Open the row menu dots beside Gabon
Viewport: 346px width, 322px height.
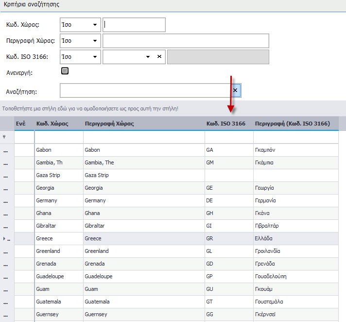pyautogui.click(x=6, y=150)
